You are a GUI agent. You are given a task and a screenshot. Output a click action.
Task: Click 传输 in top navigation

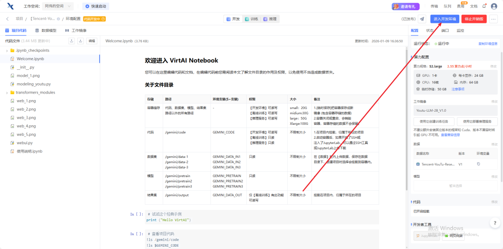(x=435, y=6)
